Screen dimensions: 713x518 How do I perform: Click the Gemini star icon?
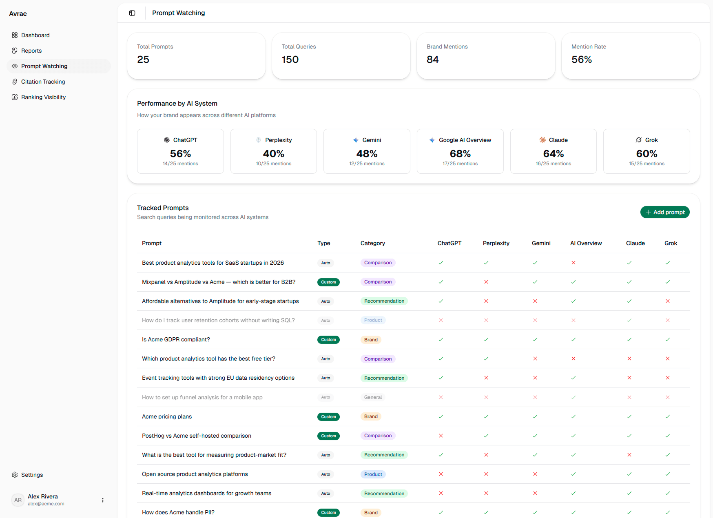[356, 140]
